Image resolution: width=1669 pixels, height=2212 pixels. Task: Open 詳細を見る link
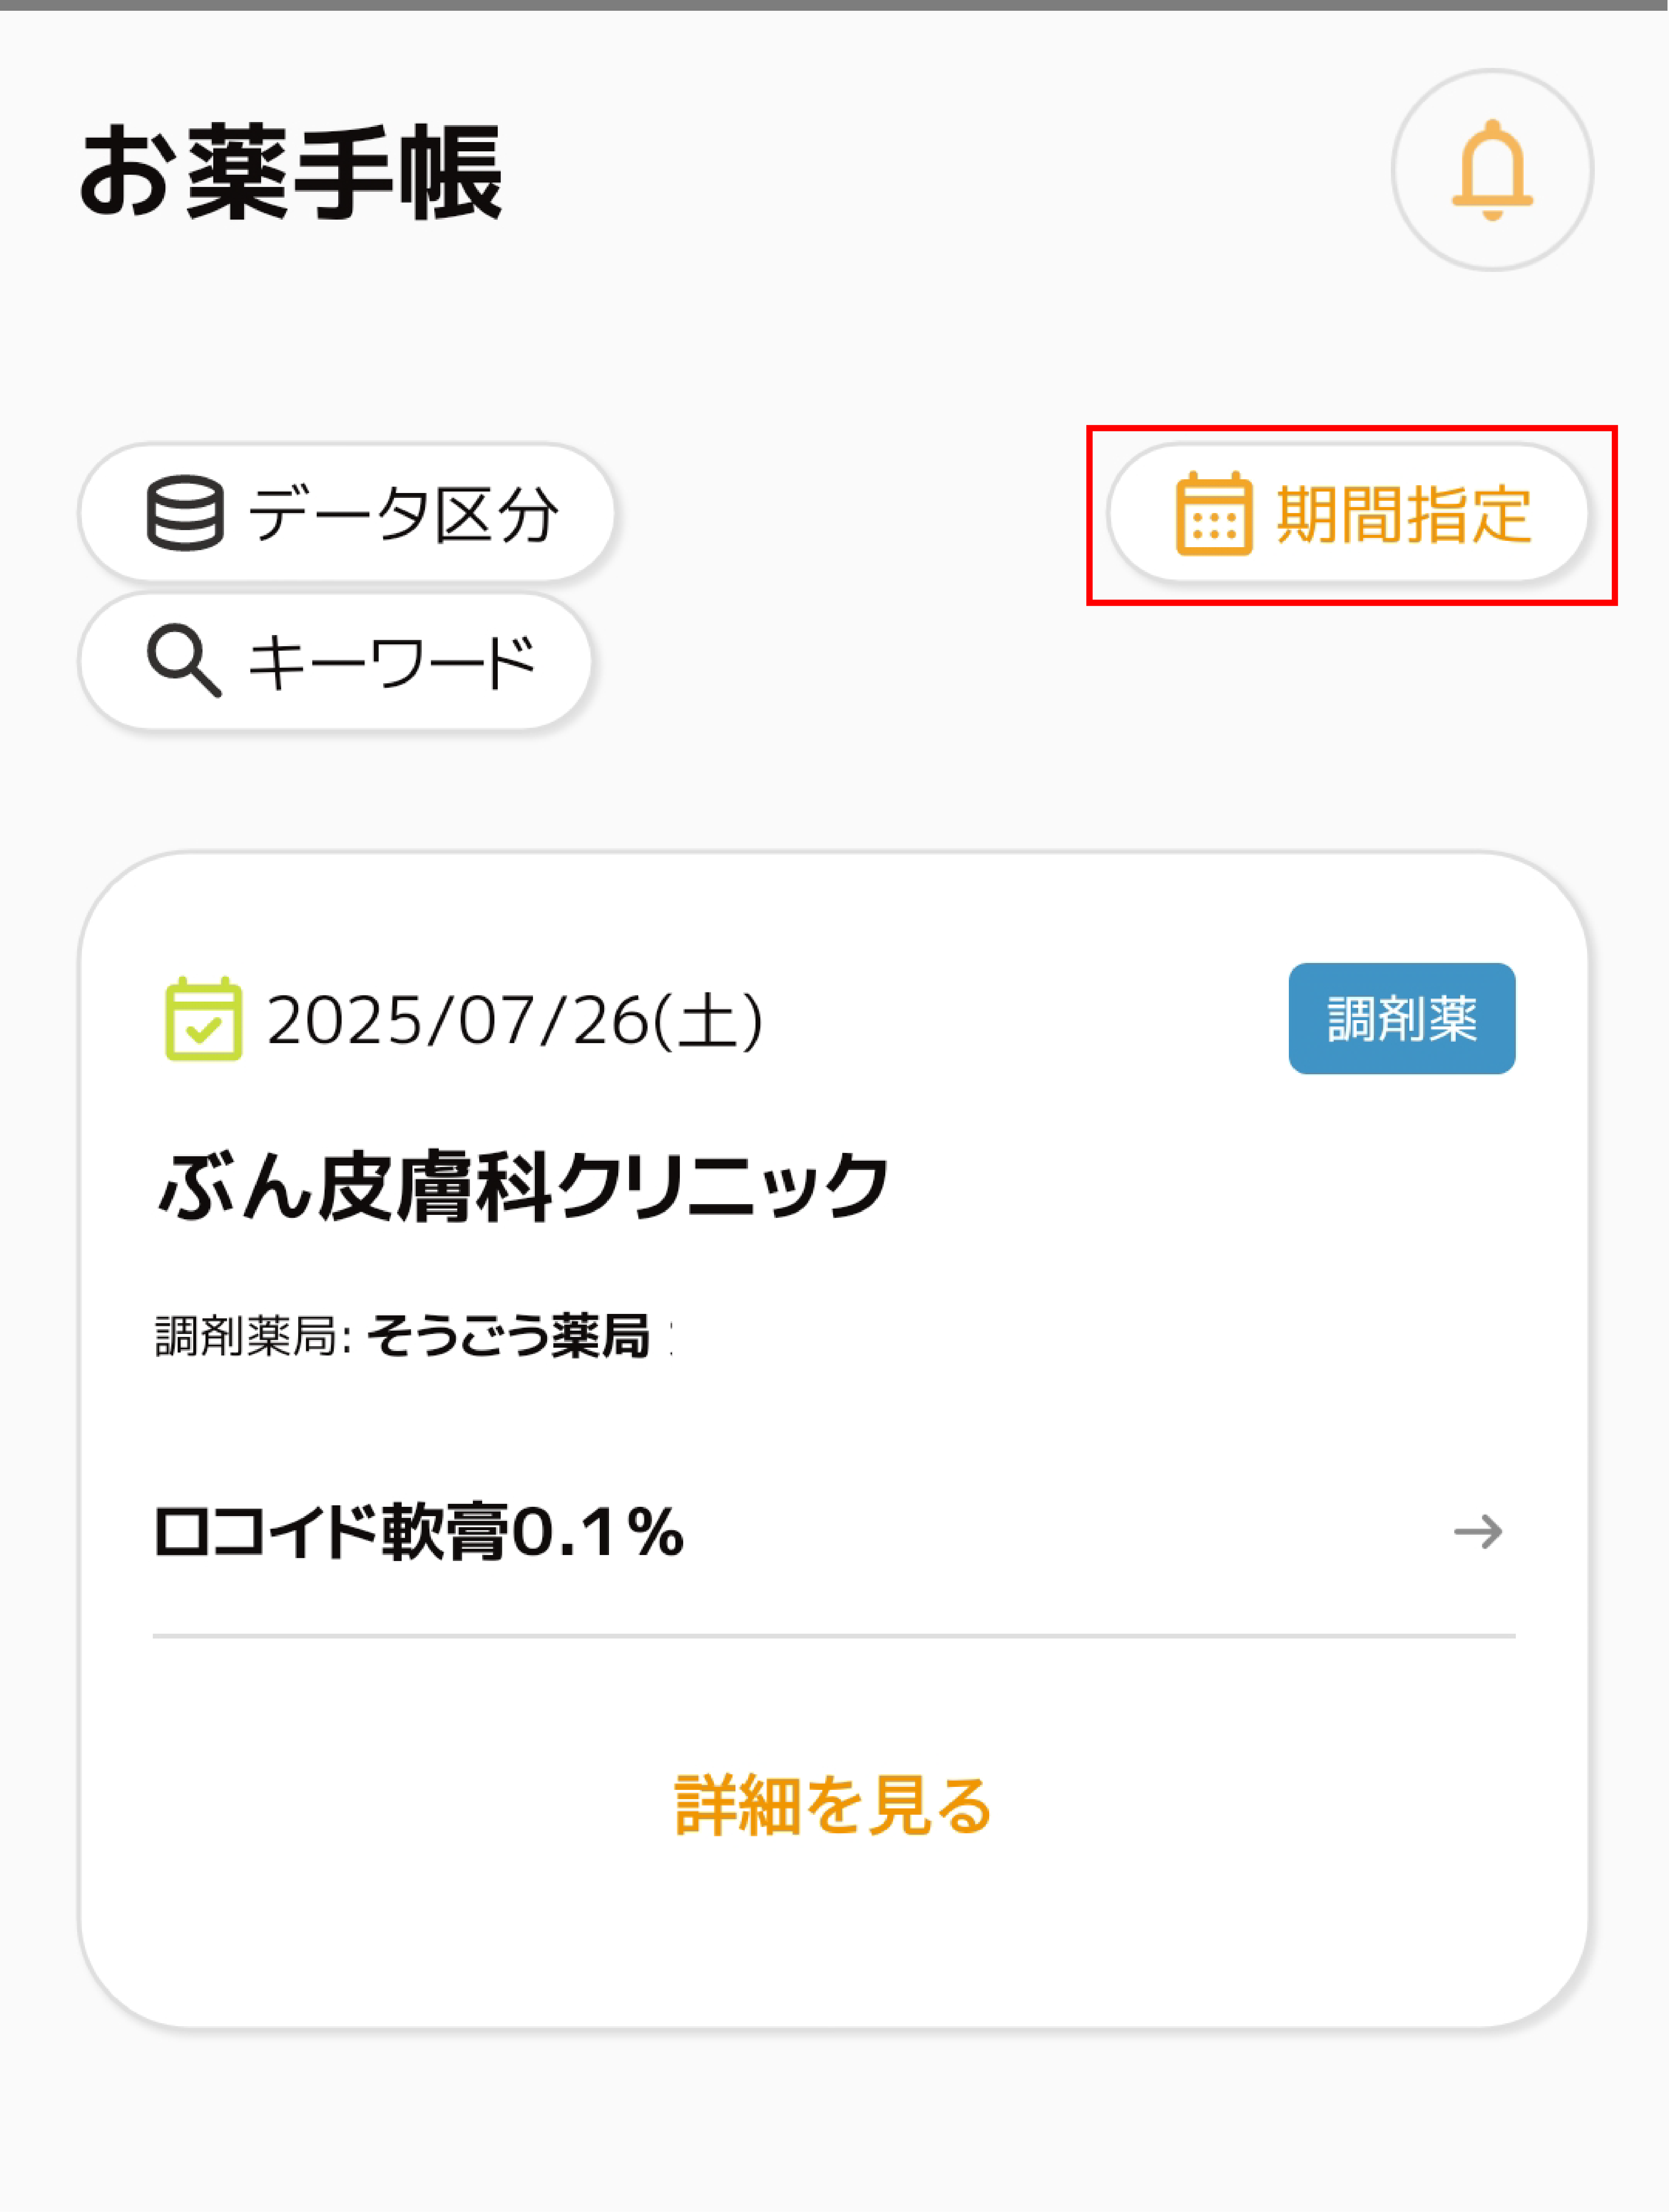coord(833,1806)
